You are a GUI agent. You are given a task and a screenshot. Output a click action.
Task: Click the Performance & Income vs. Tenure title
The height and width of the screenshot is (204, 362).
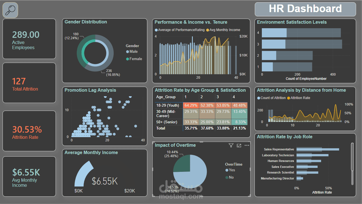(191, 22)
